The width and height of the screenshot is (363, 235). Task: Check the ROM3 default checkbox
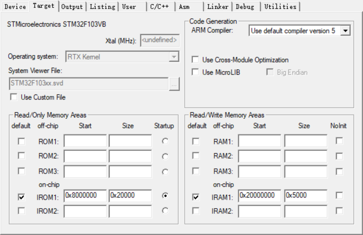pos(21,171)
